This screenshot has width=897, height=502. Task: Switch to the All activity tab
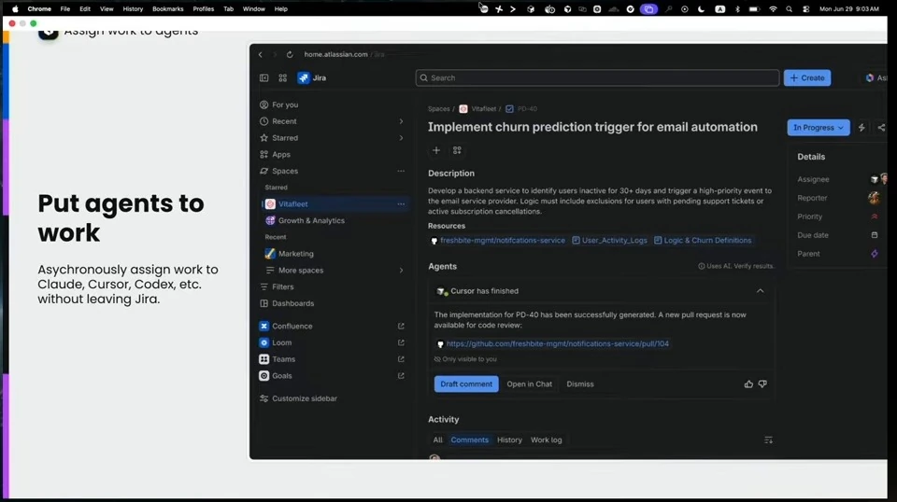[437, 439]
